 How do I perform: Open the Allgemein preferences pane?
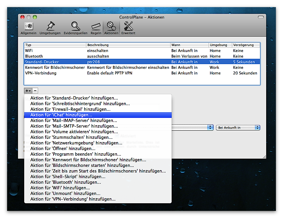29,28
